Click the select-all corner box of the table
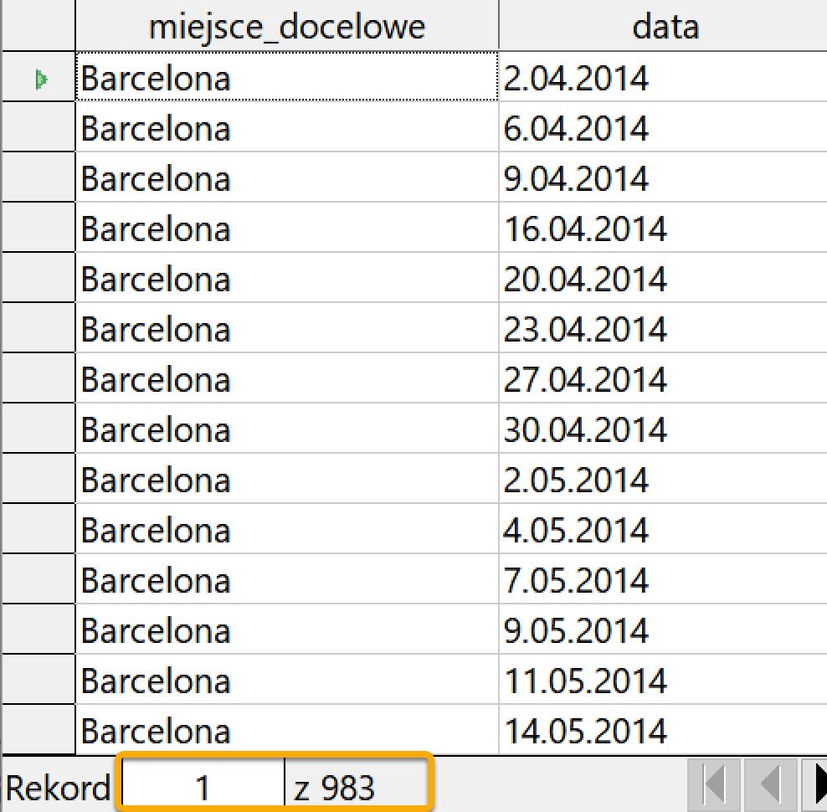 coord(37,26)
